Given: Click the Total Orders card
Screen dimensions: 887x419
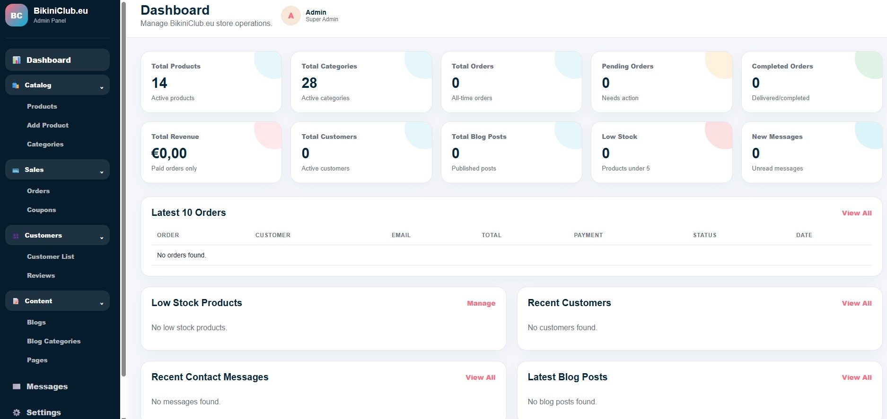Looking at the screenshot, I should click(511, 82).
